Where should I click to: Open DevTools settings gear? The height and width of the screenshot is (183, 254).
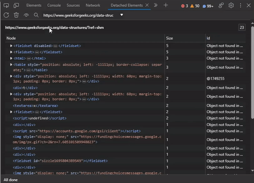(231, 6)
